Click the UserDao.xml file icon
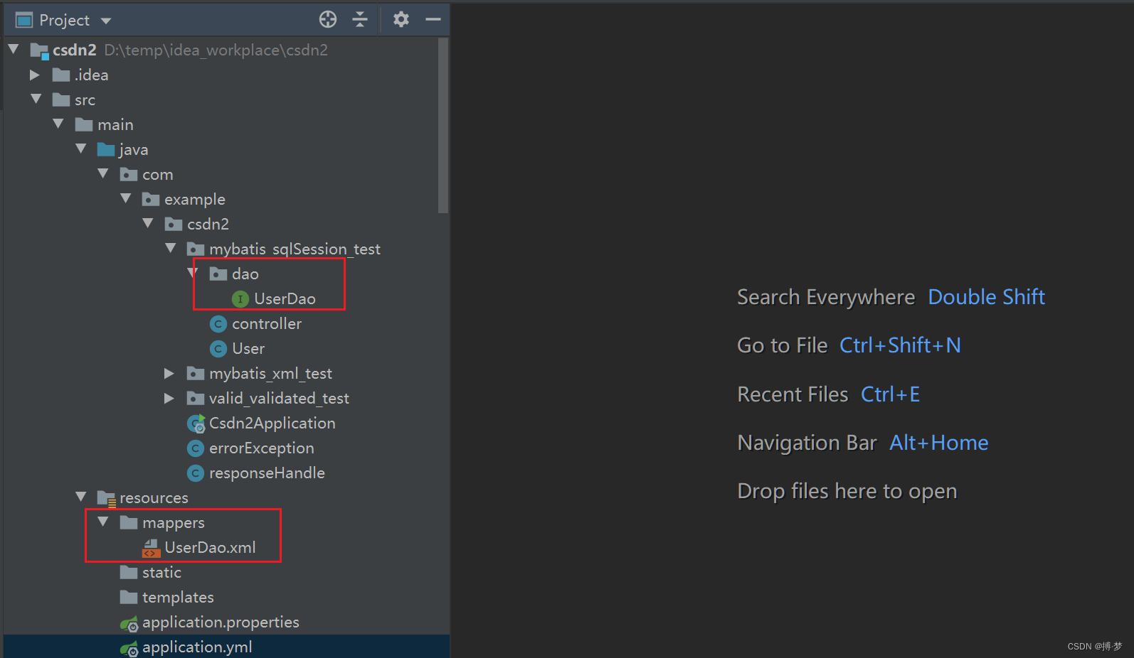The image size is (1134, 658). [151, 548]
